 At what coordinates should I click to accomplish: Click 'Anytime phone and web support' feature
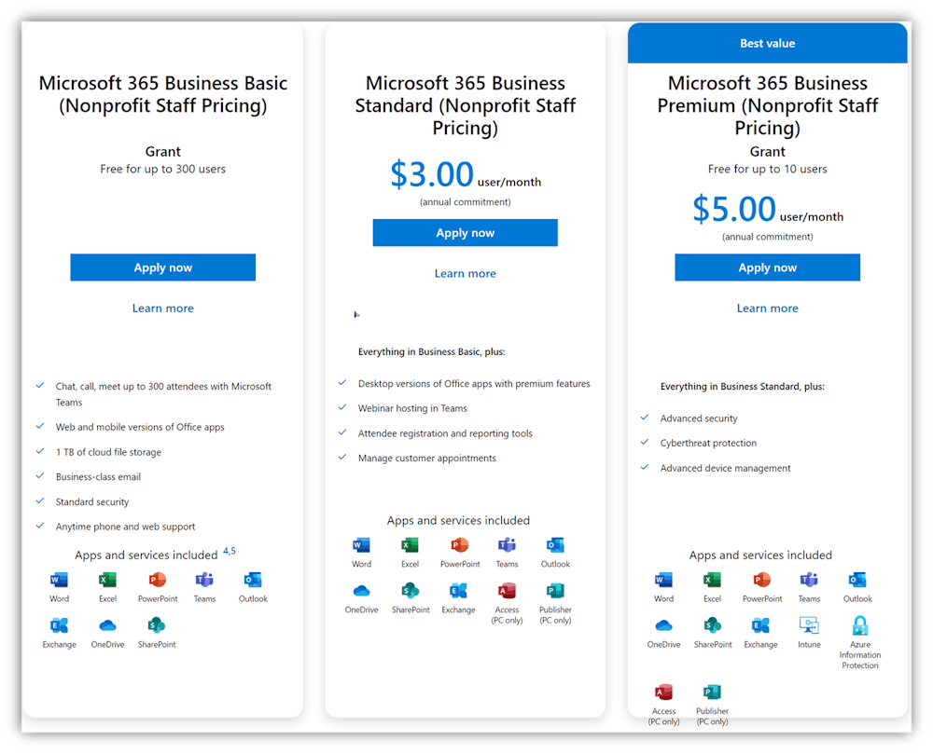(126, 527)
